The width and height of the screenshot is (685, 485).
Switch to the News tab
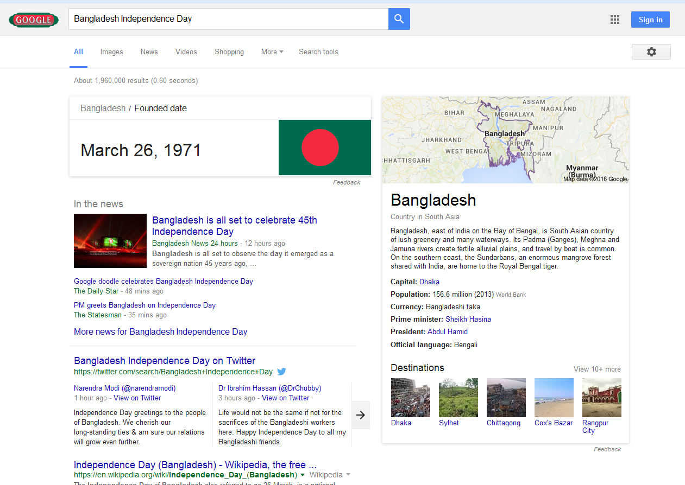point(149,52)
